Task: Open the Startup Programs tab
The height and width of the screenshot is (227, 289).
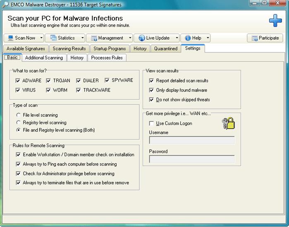Action: [110, 49]
